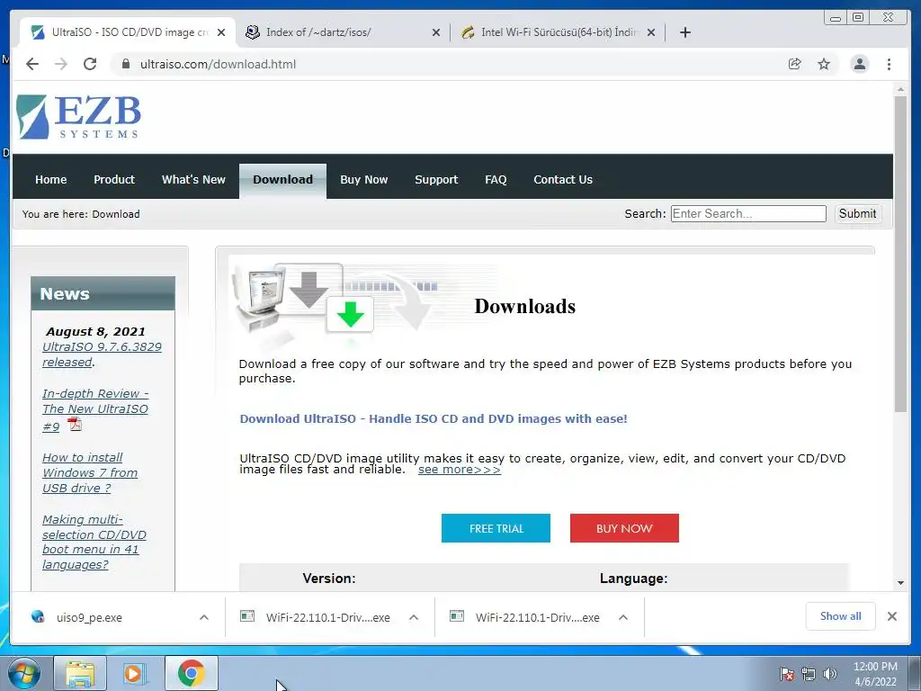Open first WiFi-22.110.1-Driv....exe download
The height and width of the screenshot is (691, 921).
[316, 617]
